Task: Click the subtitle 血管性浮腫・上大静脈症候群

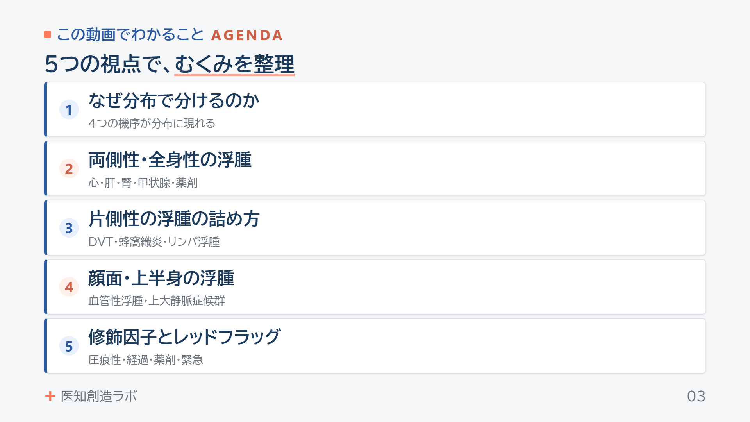Action: coord(157,301)
